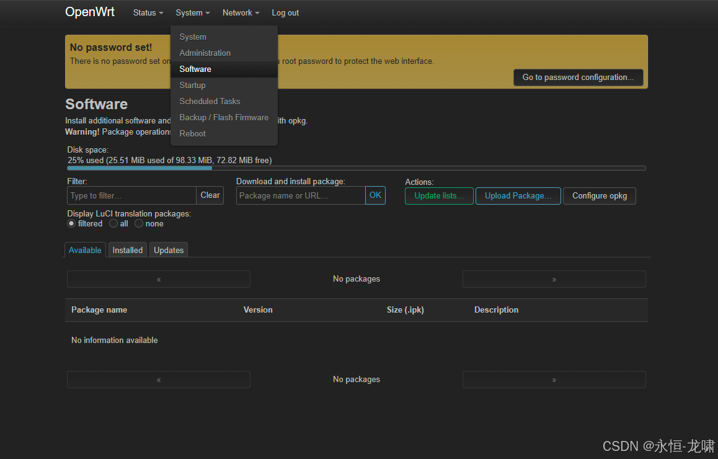Open Backup / Flash Firmware entry
This screenshot has width=718, height=459.
(224, 117)
